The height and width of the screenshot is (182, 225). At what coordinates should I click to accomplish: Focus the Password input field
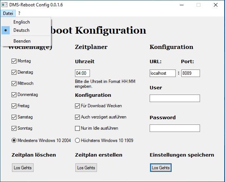point(175,128)
